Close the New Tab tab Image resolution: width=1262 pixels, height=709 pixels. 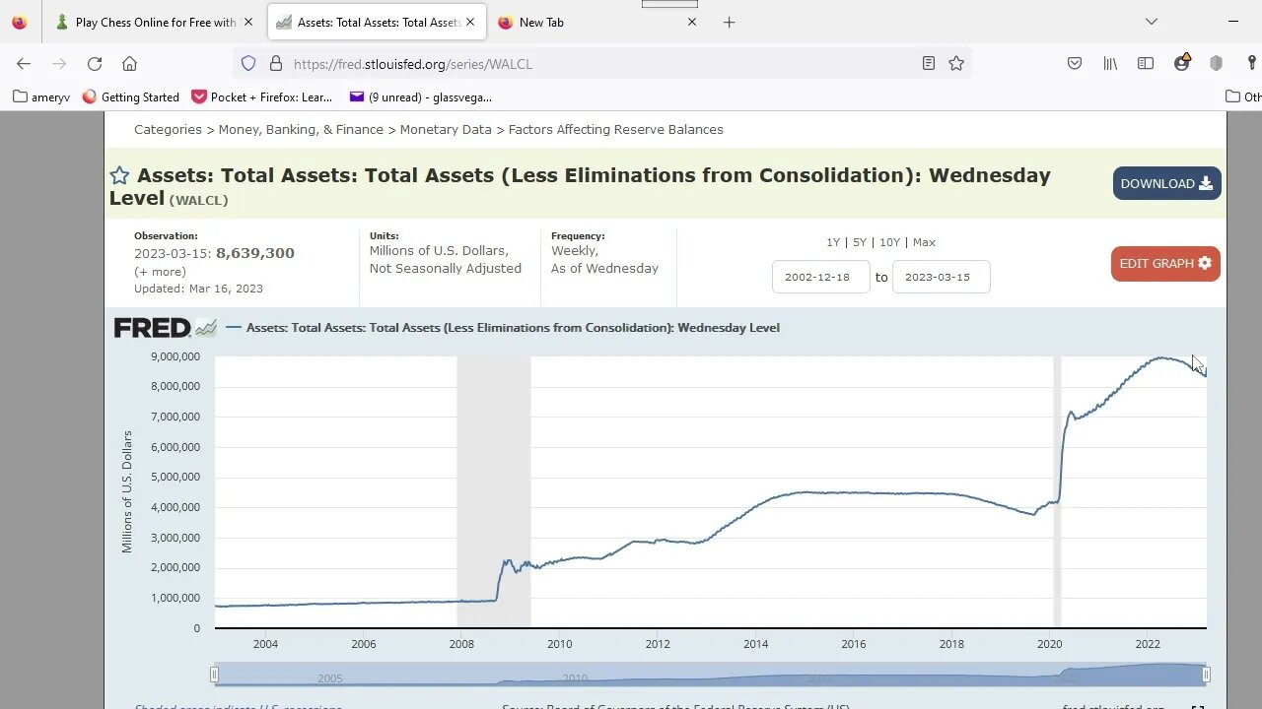pyautogui.click(x=691, y=22)
